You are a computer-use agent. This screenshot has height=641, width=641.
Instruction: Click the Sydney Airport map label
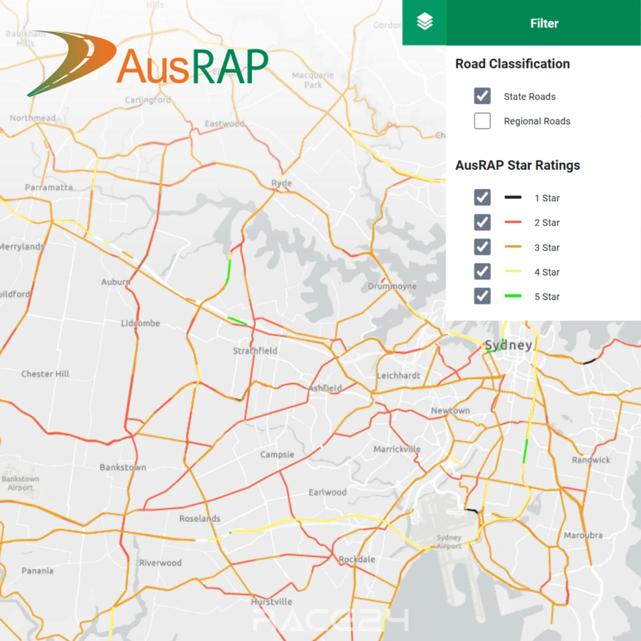(x=449, y=541)
